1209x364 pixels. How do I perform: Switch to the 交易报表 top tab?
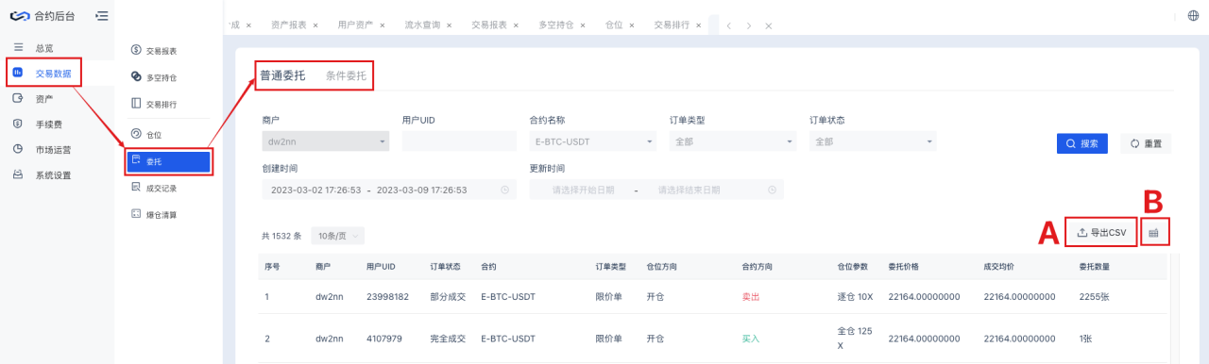[x=489, y=25]
